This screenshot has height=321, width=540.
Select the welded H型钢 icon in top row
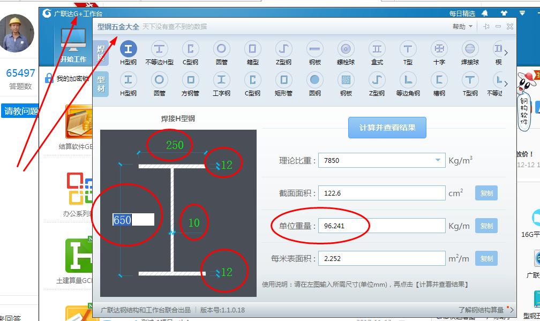click(x=128, y=49)
